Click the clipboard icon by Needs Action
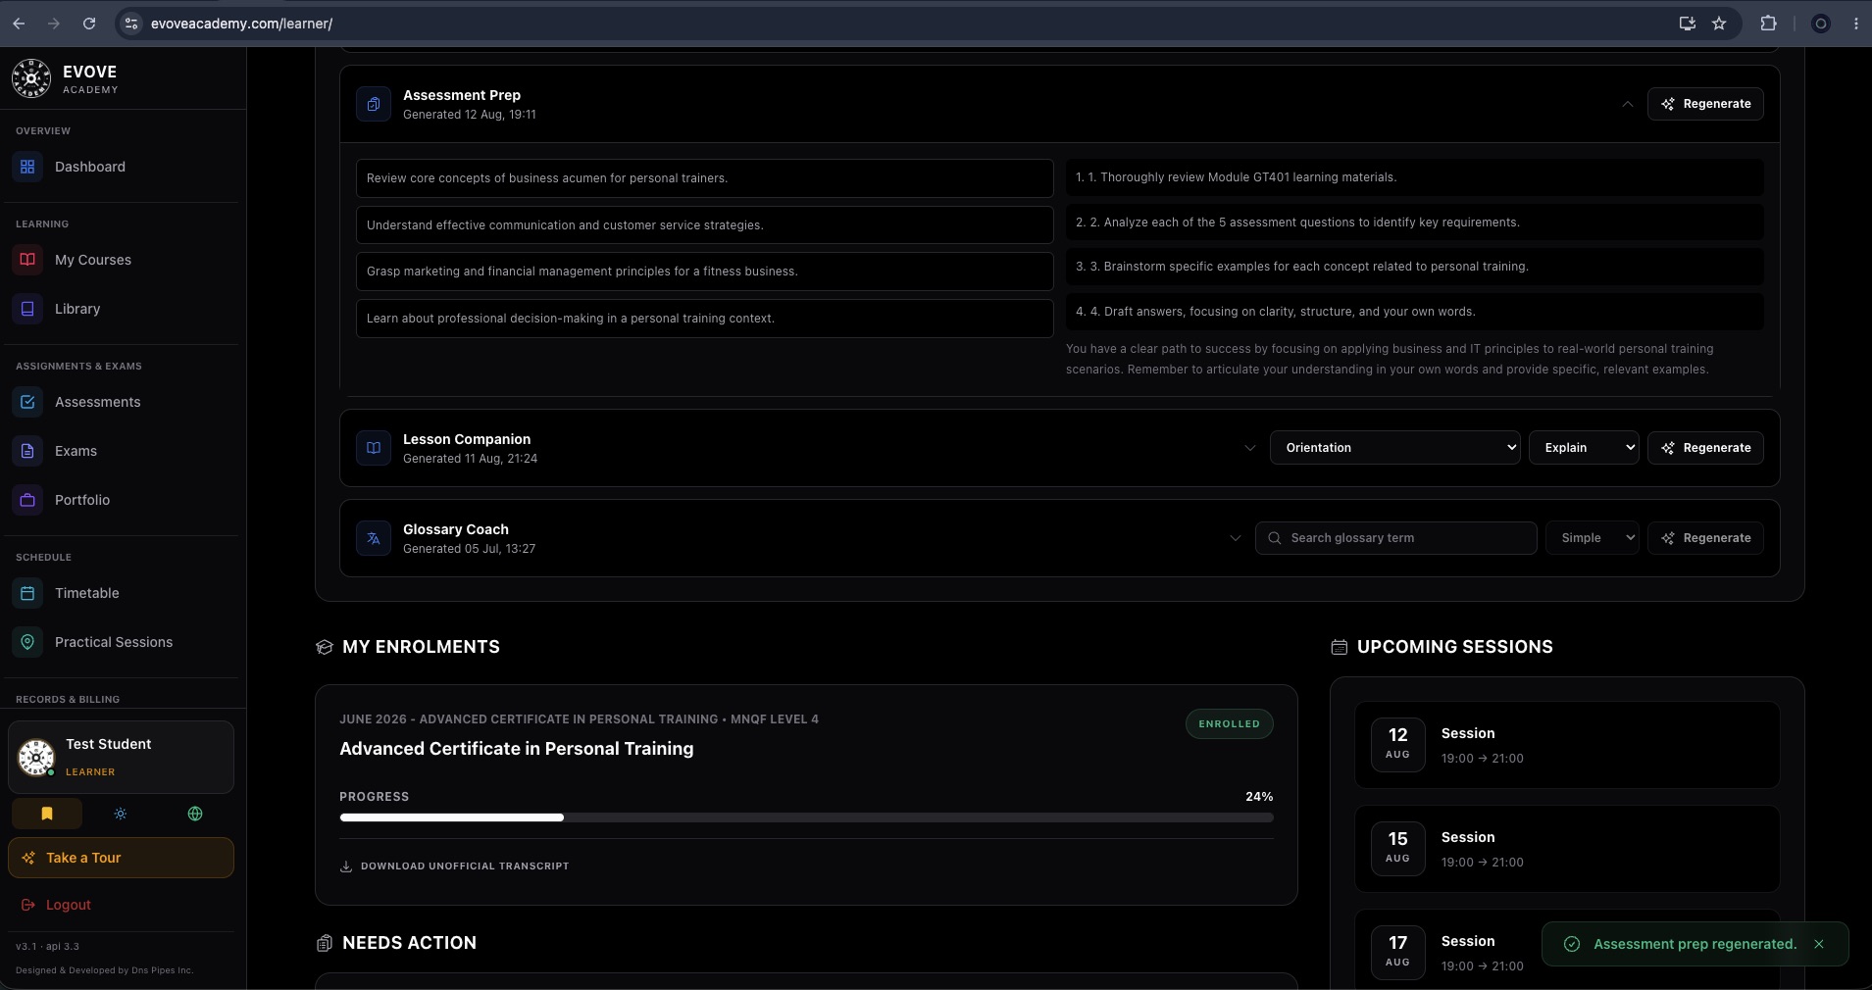 pos(325,943)
